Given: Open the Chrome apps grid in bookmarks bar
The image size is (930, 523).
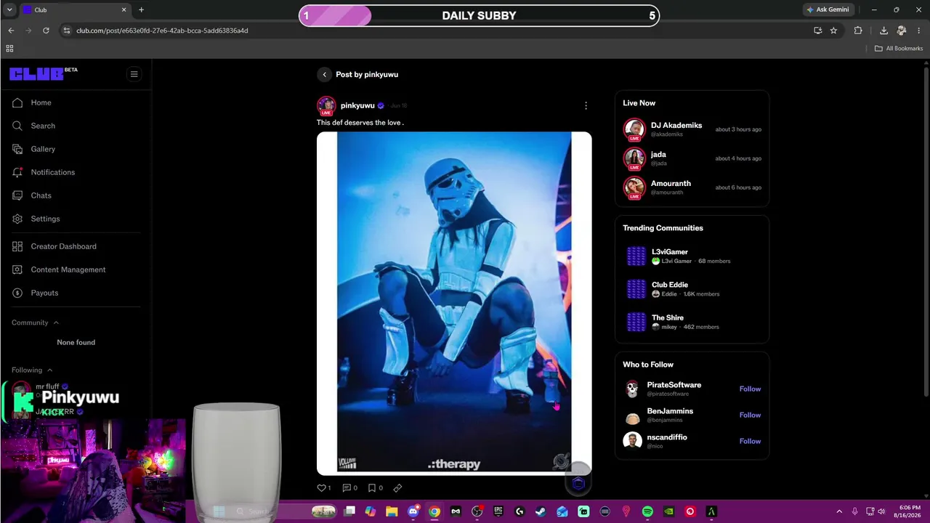Looking at the screenshot, I should point(9,49).
